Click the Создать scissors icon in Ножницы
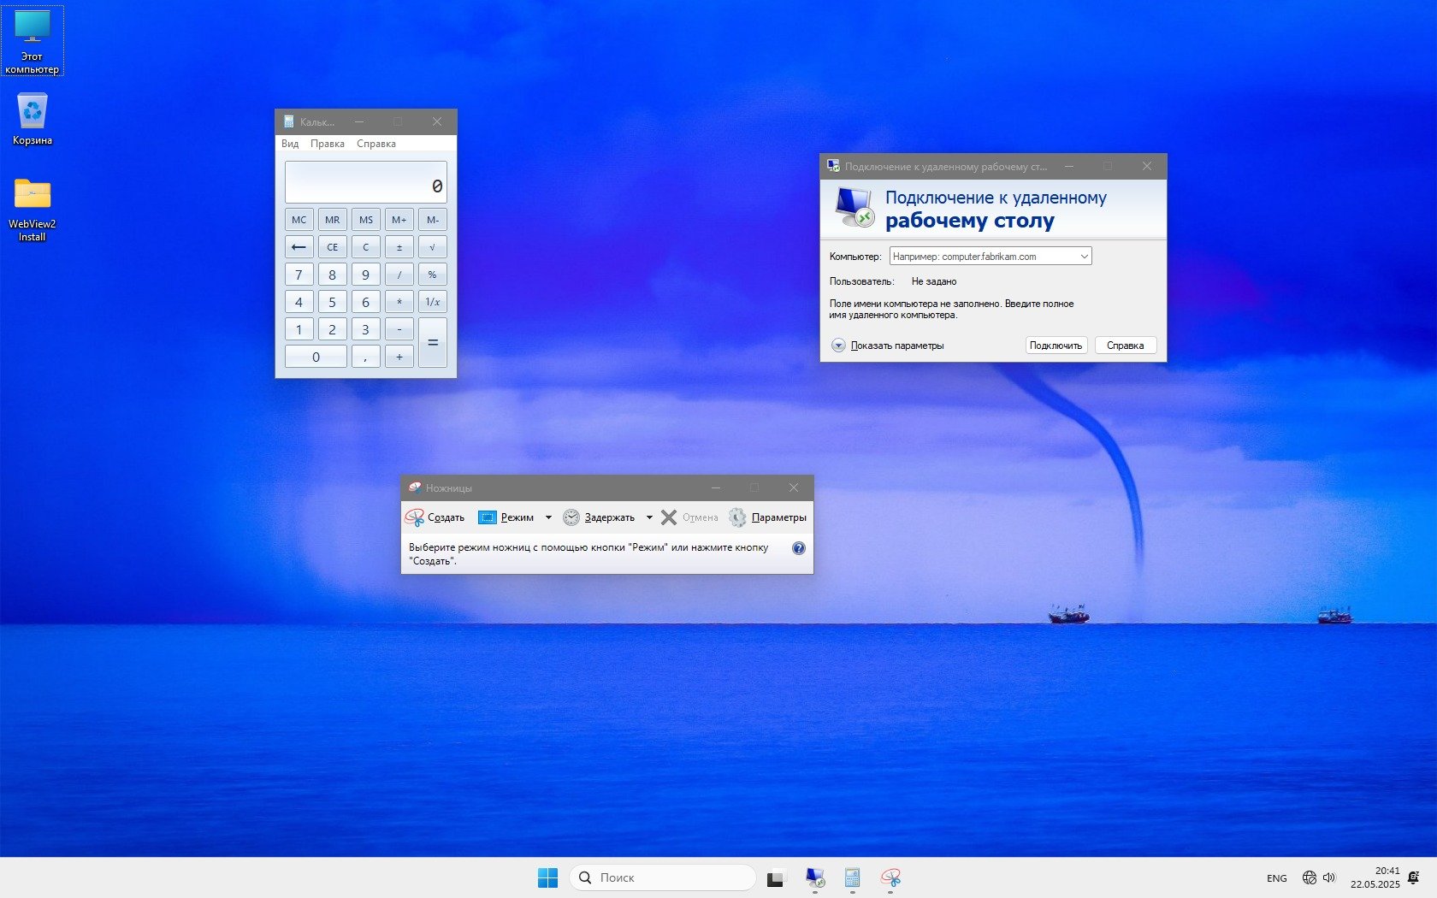 point(415,517)
